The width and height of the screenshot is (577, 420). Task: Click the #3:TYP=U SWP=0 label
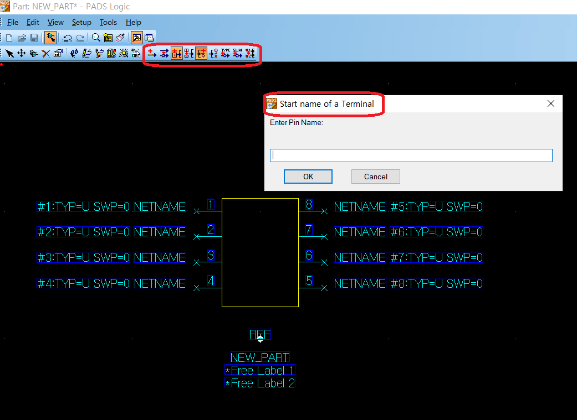84,257
